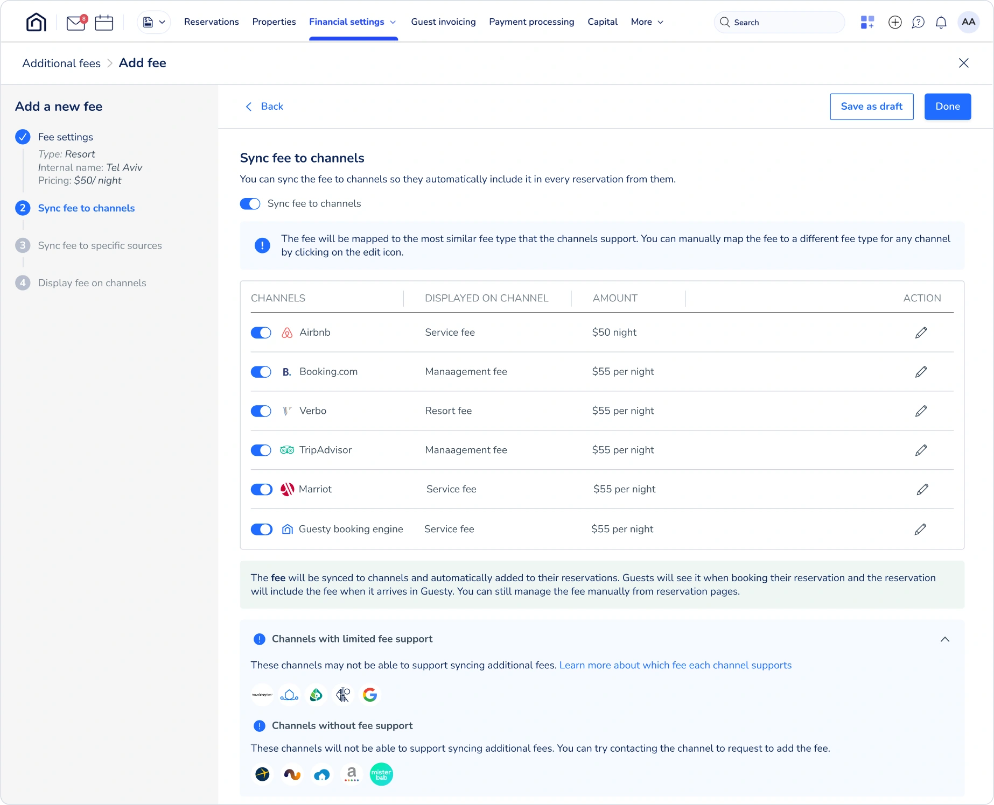Open Payment processing
The image size is (994, 805).
pos(531,22)
